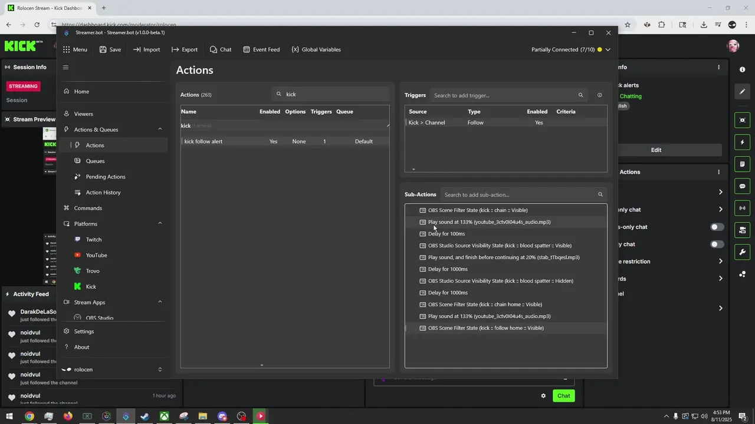Click the green Chat send button in Kick
The height and width of the screenshot is (424, 755).
click(x=564, y=396)
